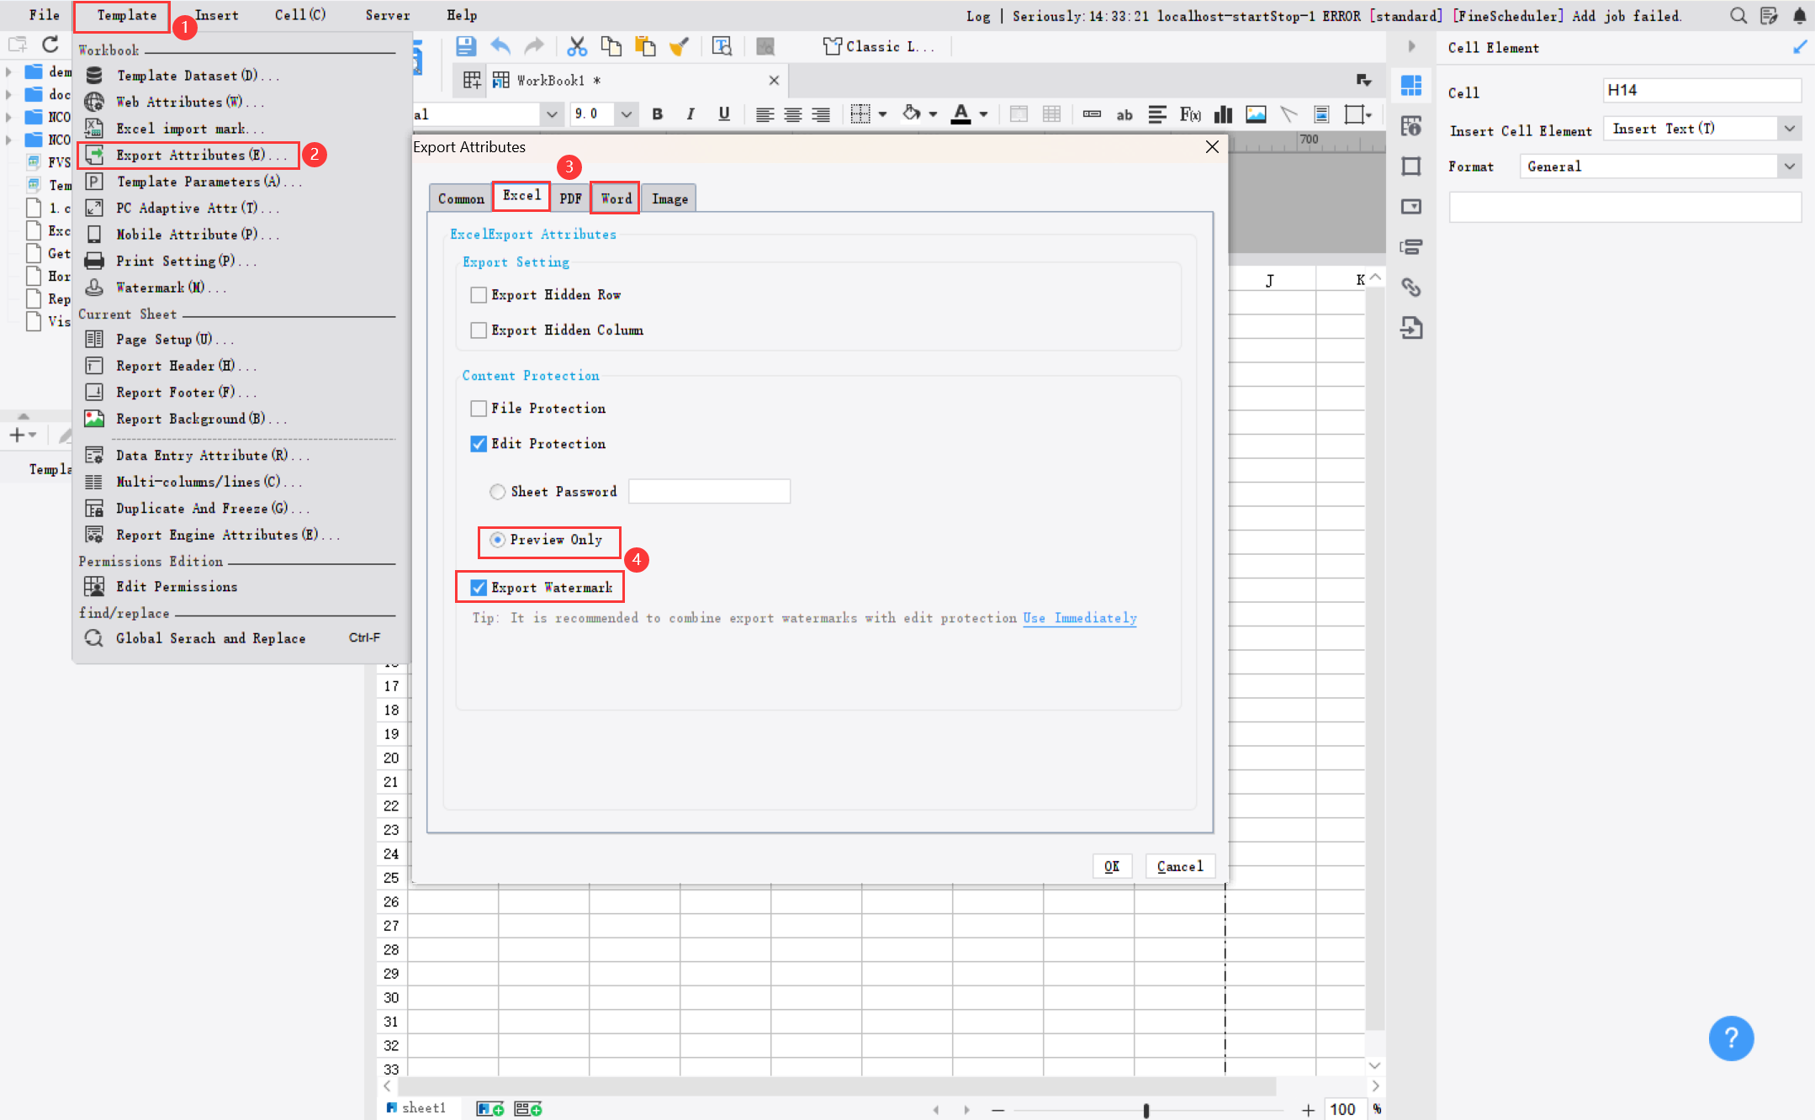Click the Cancel button in dialog

click(x=1180, y=866)
